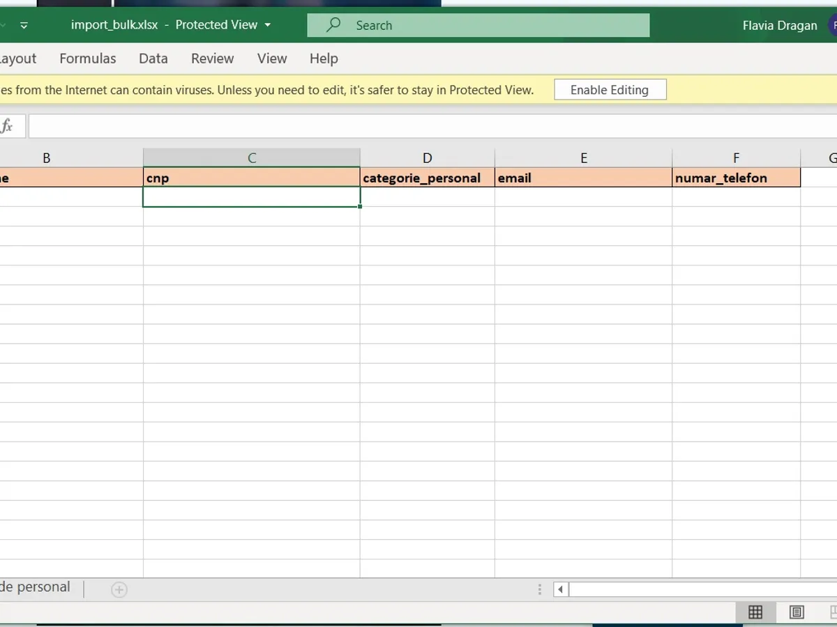Select column D header

427,158
